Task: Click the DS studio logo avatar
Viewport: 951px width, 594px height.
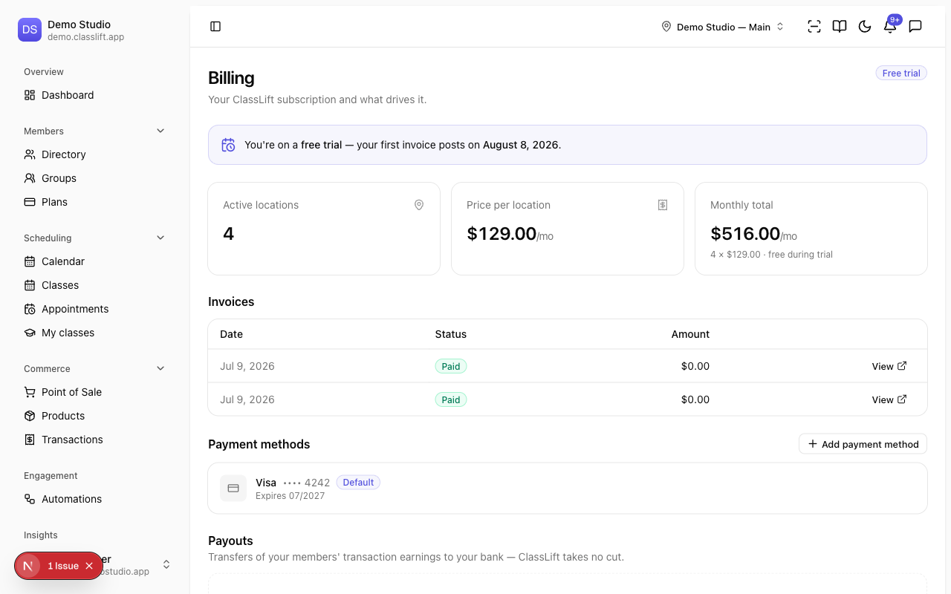Action: click(30, 30)
